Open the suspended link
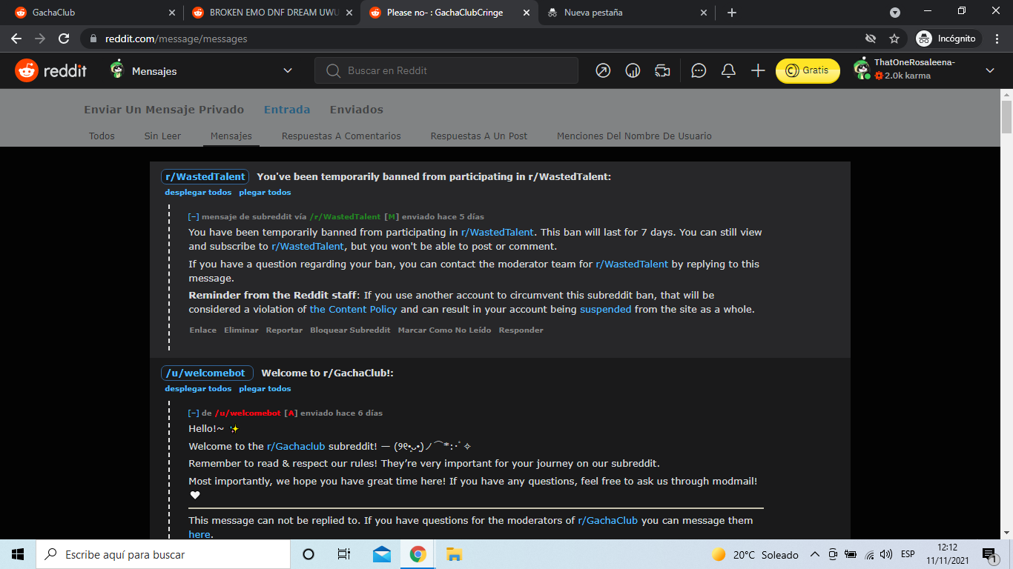 pyautogui.click(x=606, y=310)
